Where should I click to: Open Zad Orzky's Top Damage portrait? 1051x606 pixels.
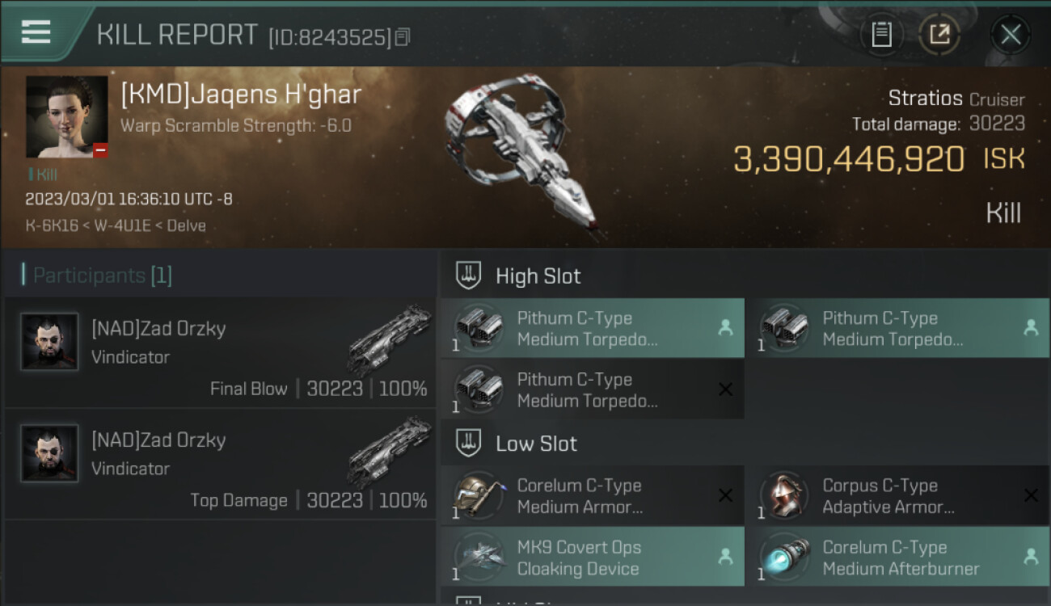[49, 453]
